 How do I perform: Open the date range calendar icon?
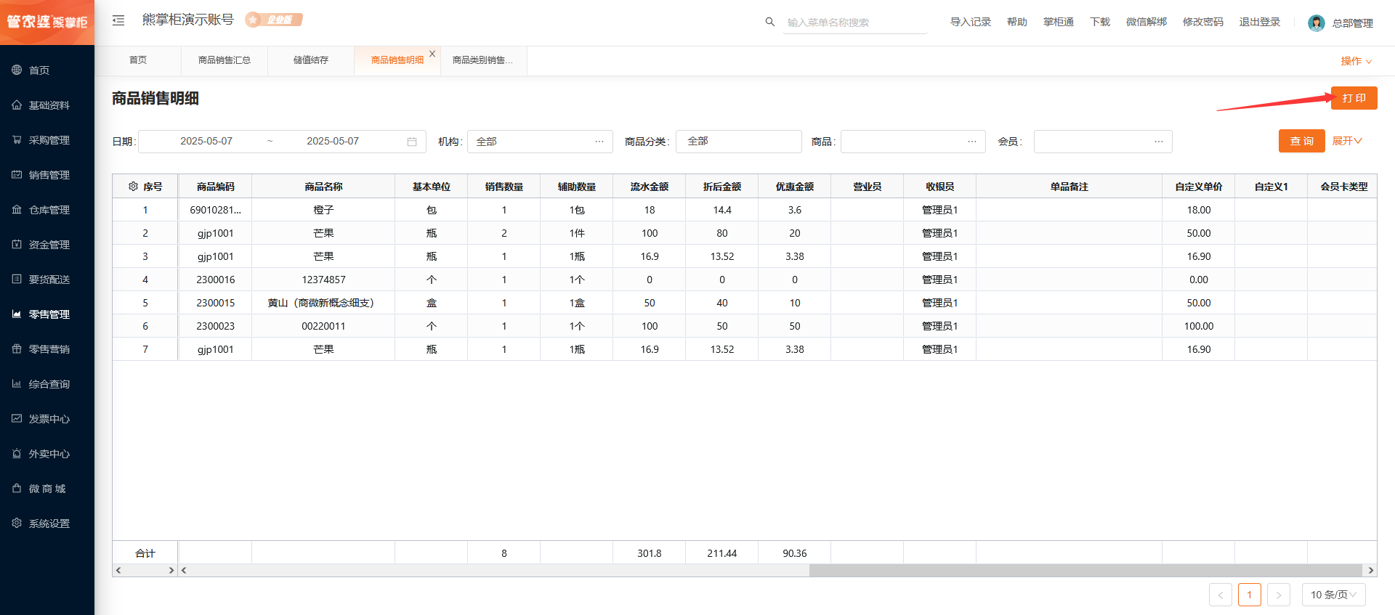412,142
